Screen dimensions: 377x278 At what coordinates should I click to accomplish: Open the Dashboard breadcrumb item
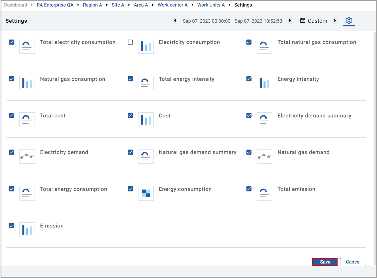(x=16, y=5)
